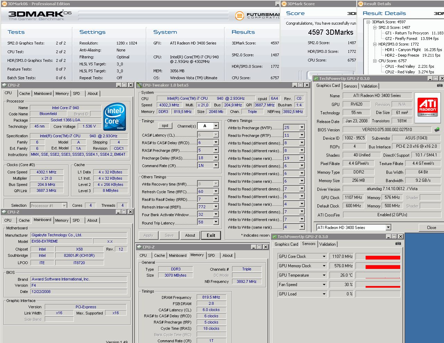
Task: Click the Intel Core i7 inside logo in CPU-Z
Action: (114, 117)
